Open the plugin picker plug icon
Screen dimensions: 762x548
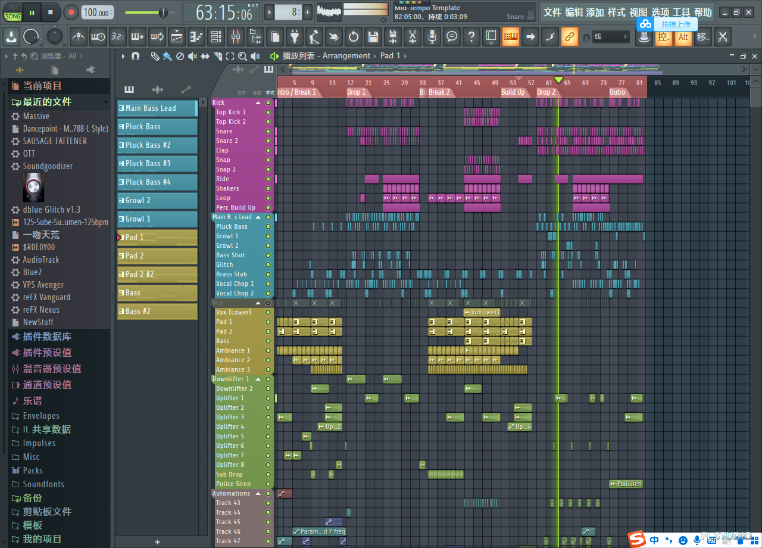click(295, 37)
